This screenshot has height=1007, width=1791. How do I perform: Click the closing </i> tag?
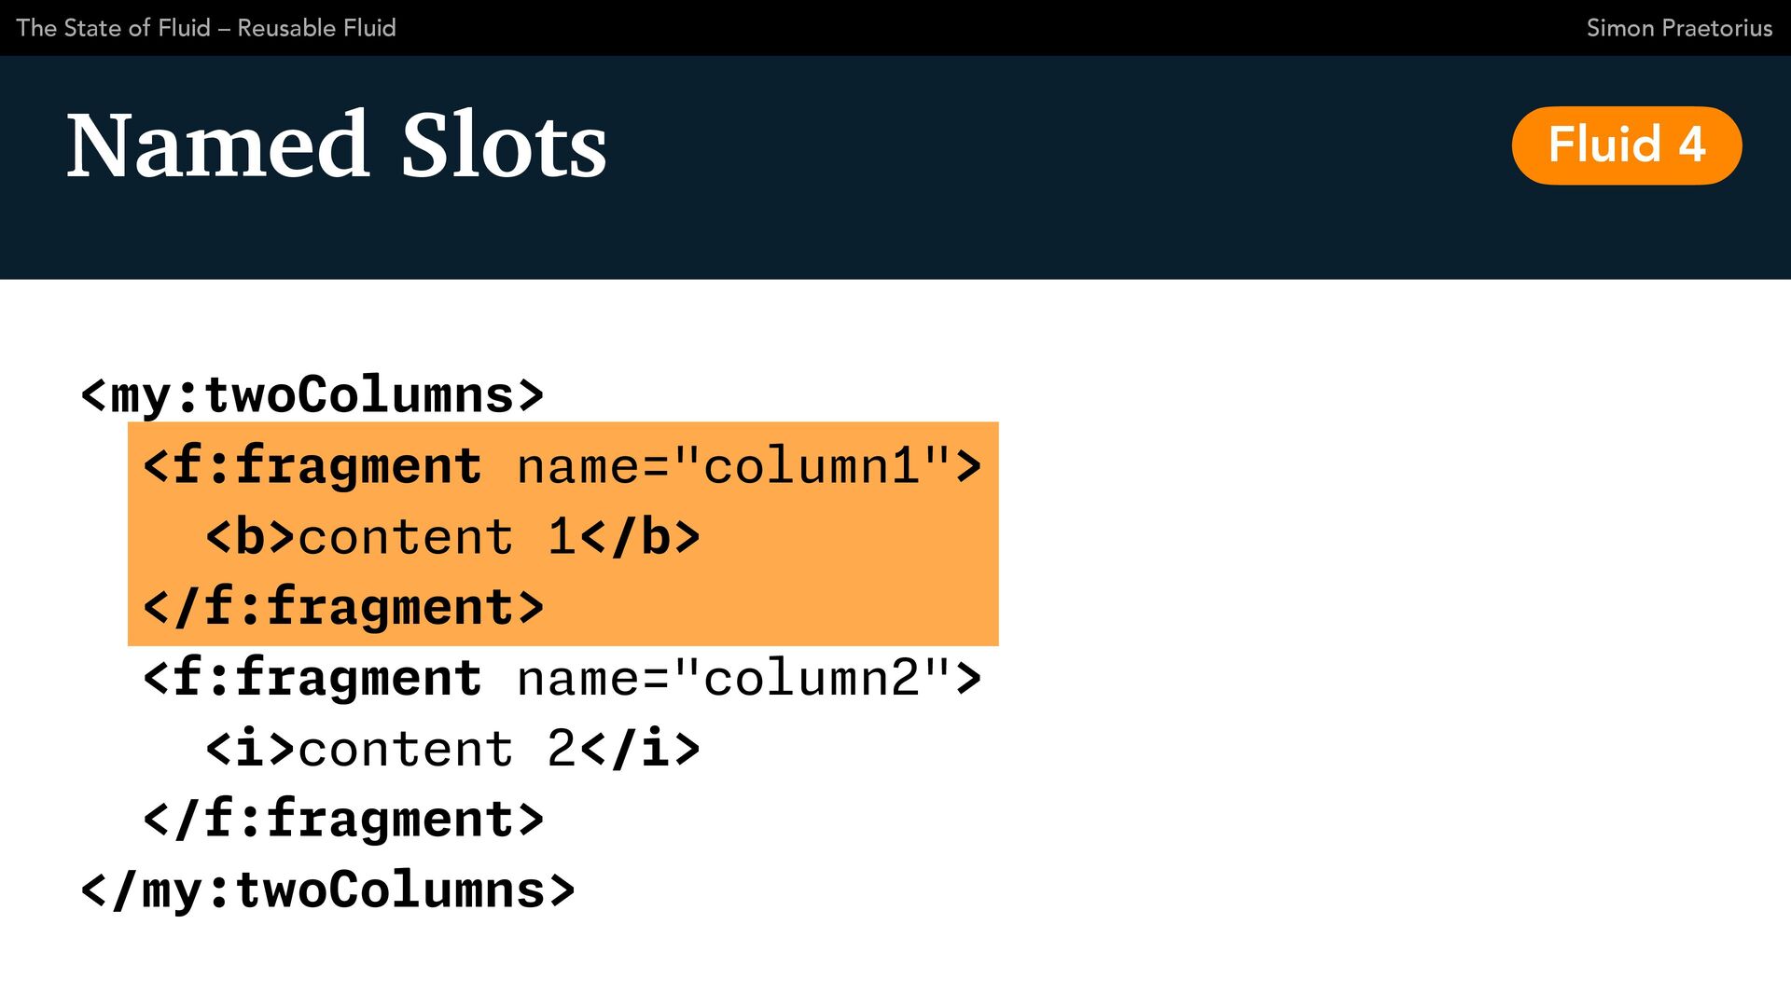tap(640, 749)
